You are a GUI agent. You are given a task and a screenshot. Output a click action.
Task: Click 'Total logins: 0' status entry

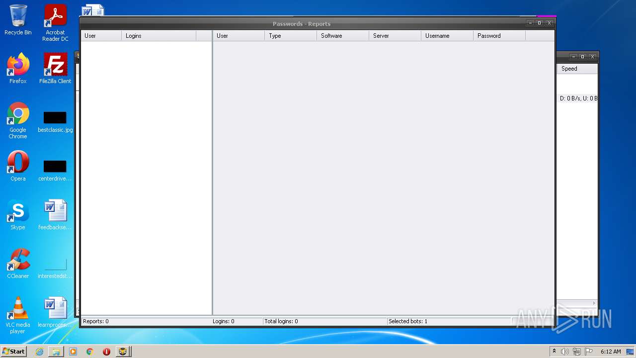[281, 321]
